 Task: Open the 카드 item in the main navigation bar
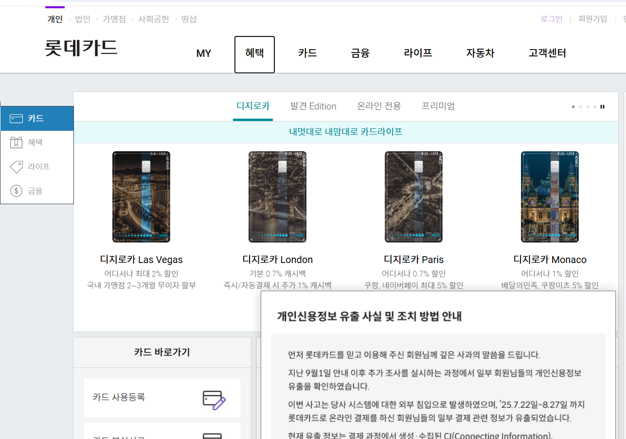(x=307, y=53)
